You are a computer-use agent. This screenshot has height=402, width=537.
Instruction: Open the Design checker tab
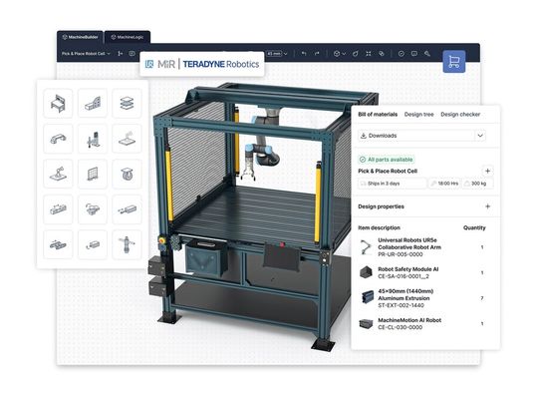pos(460,115)
